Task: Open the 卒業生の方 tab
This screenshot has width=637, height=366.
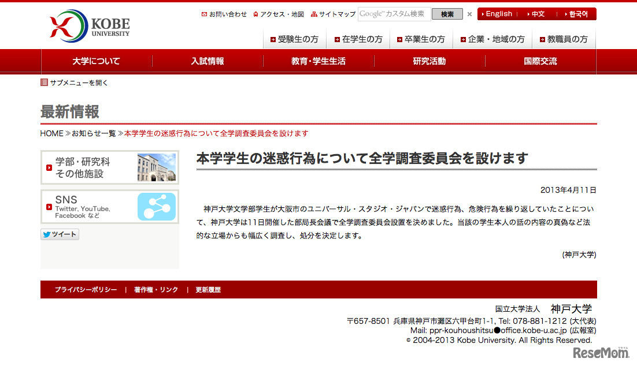Action: pyautogui.click(x=422, y=39)
